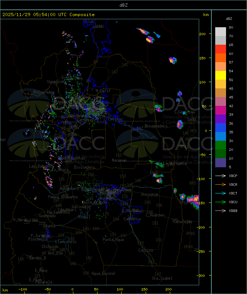This screenshot has width=247, height=294.
Task: Click the Punta_Agua place label
Action: click(113, 240)
